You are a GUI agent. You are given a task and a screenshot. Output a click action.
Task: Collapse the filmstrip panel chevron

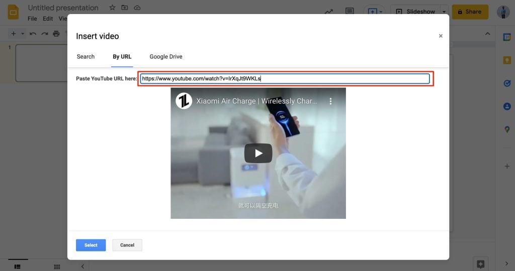tap(83, 266)
